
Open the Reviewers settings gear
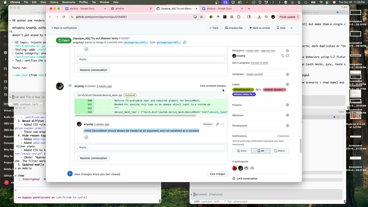pos(287,51)
